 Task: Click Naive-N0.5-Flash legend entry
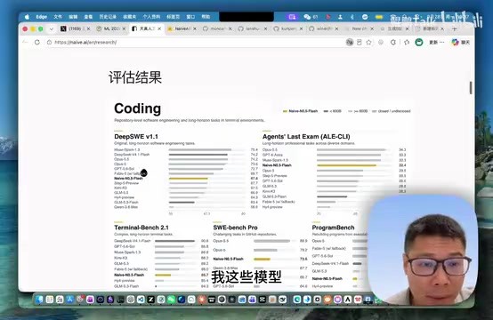(300, 111)
